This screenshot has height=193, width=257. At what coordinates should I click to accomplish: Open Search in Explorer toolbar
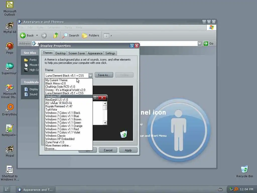point(71,35)
